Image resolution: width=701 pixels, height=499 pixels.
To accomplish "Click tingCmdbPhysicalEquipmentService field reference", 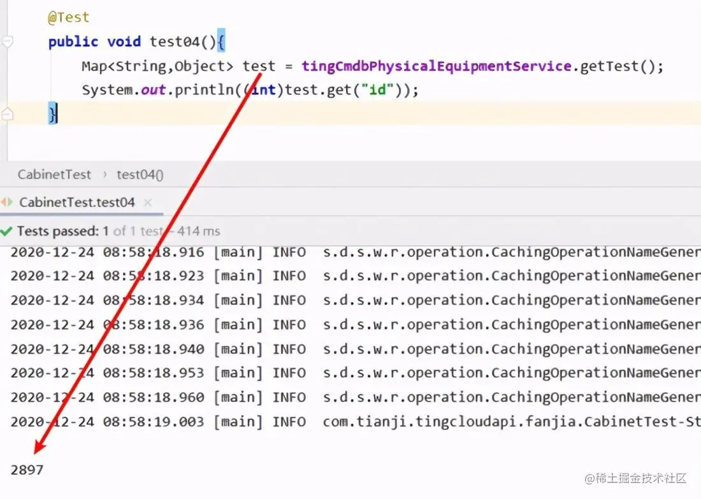I will click(436, 66).
